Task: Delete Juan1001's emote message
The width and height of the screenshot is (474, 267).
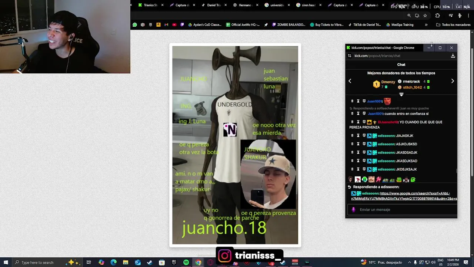Action: (x=352, y=101)
